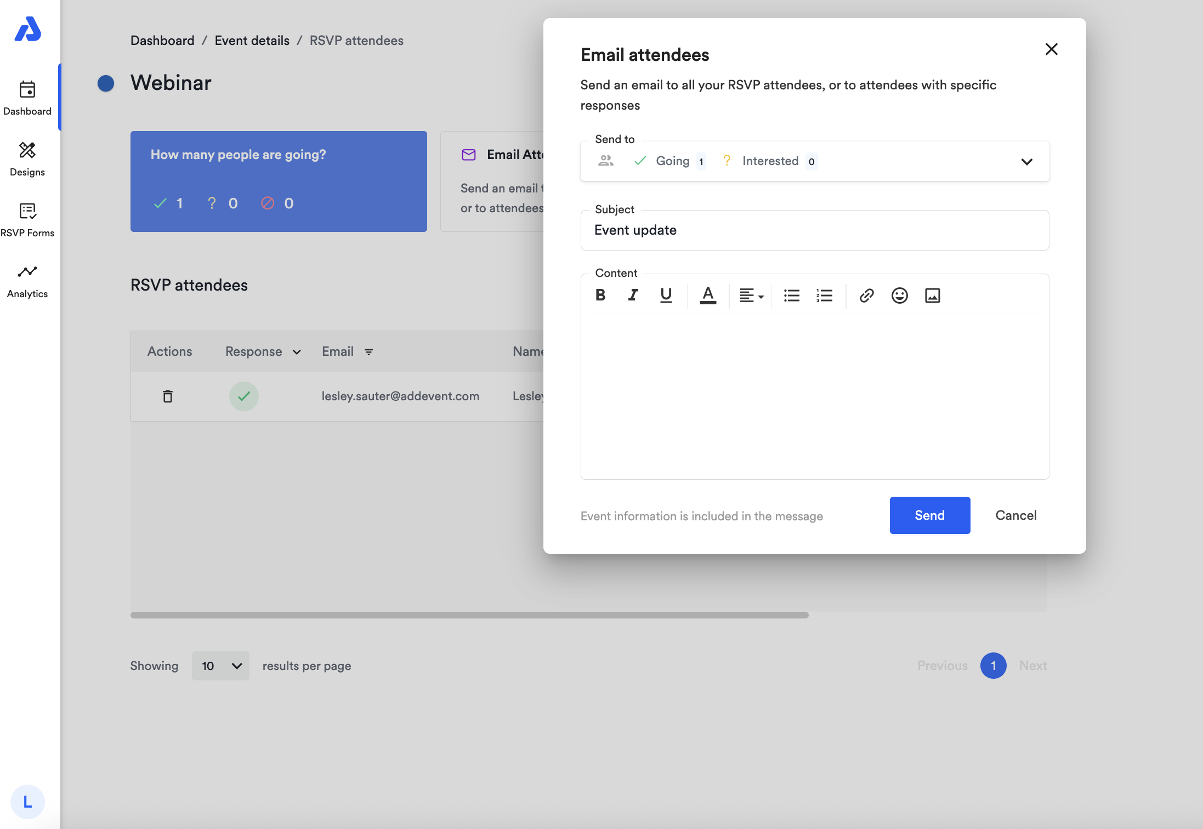1203x829 pixels.
Task: Go to RSVP Forms in the sidebar
Action: (x=27, y=220)
